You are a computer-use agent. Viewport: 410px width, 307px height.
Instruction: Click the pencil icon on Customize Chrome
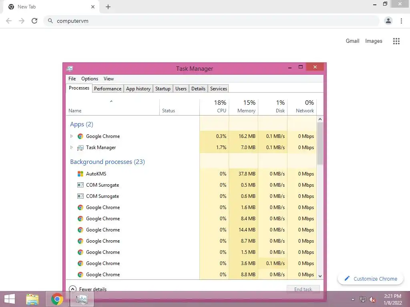pos(347,279)
